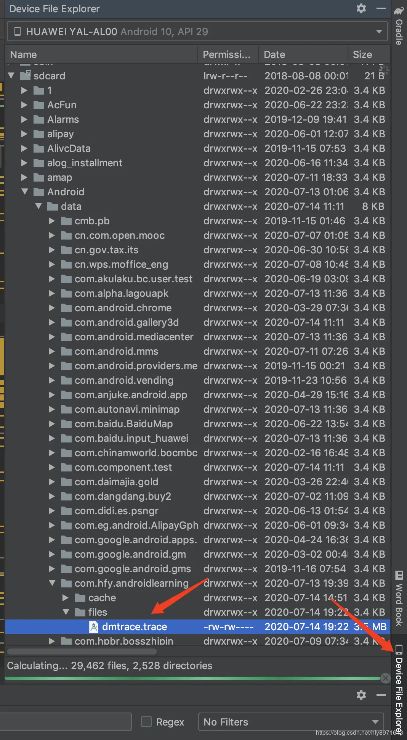The width and height of the screenshot is (407, 740).
Task: Open the Word Book side tab
Action: point(399,598)
